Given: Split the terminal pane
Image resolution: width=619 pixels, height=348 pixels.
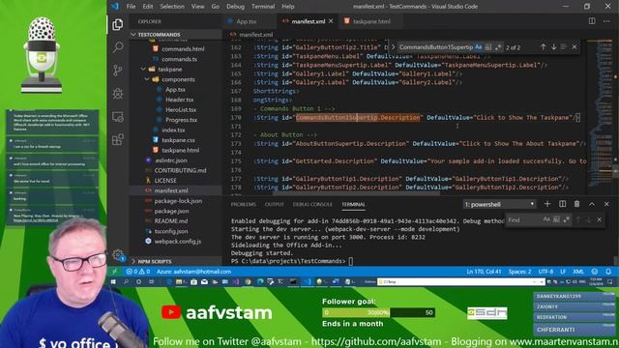Looking at the screenshot, I should [x=562, y=204].
